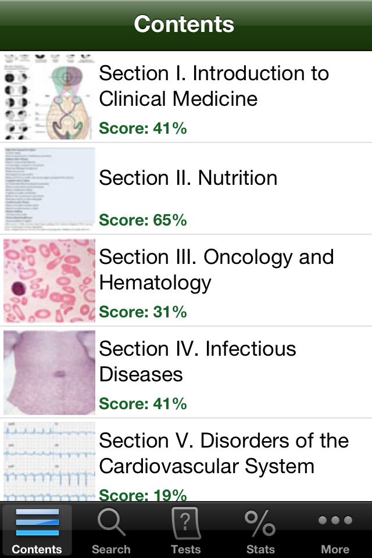Switch to the Search tab label

point(111,549)
